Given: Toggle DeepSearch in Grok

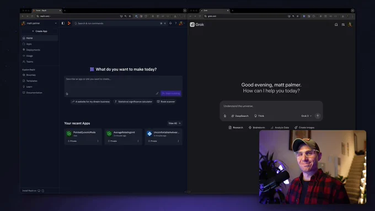Looking at the screenshot, I should 240,116.
